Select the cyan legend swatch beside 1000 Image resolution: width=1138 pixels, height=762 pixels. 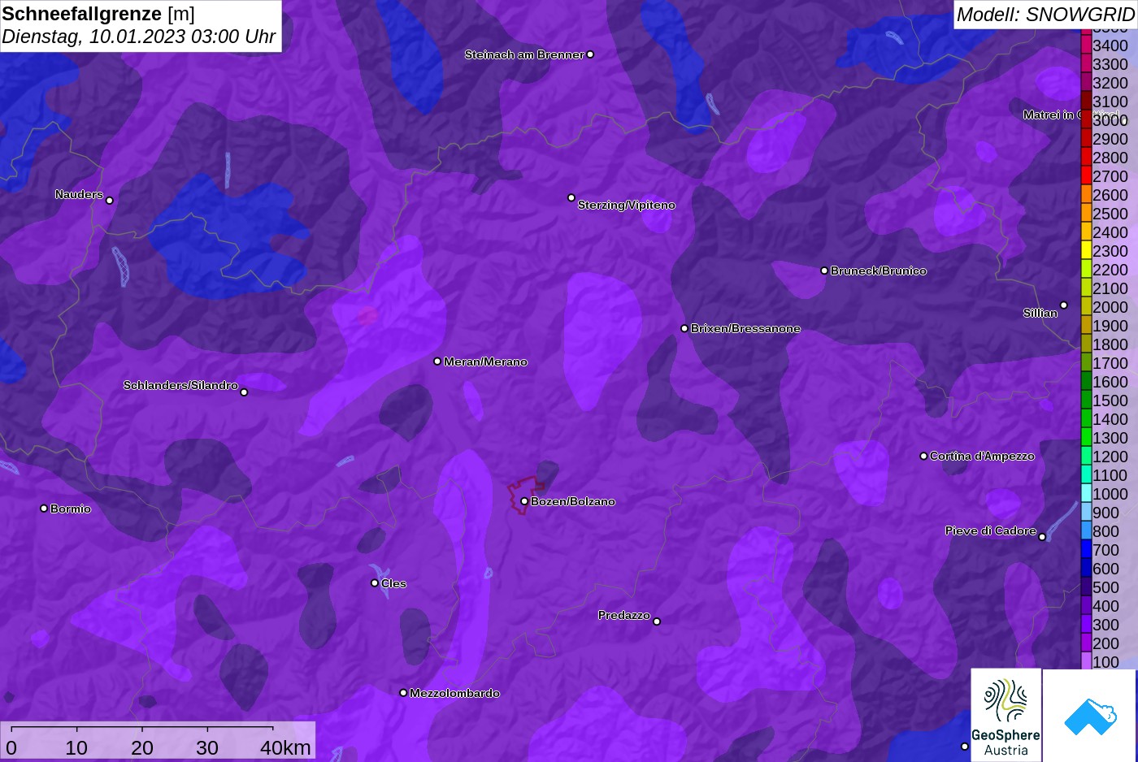(1086, 494)
